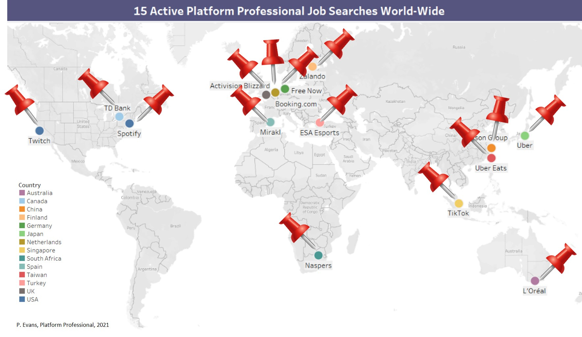The image size is (582, 337).
Task: Select the Japan legend color swatch
Action: [22, 234]
